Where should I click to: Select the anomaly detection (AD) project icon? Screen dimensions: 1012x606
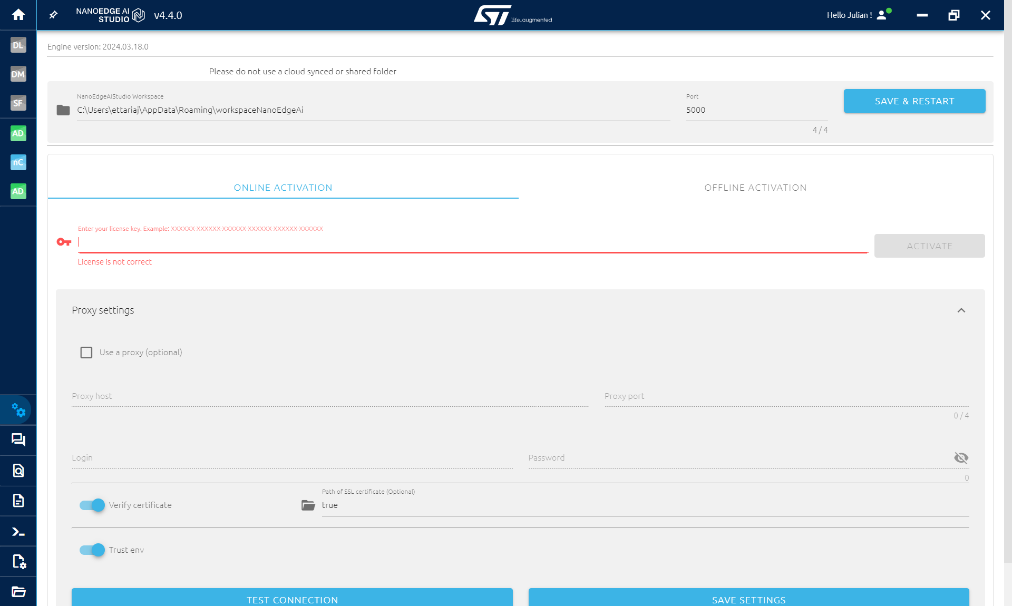(x=18, y=133)
